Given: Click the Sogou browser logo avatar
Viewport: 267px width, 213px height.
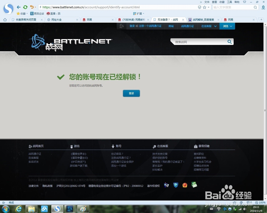Looking at the screenshot, I should pos(8,9).
